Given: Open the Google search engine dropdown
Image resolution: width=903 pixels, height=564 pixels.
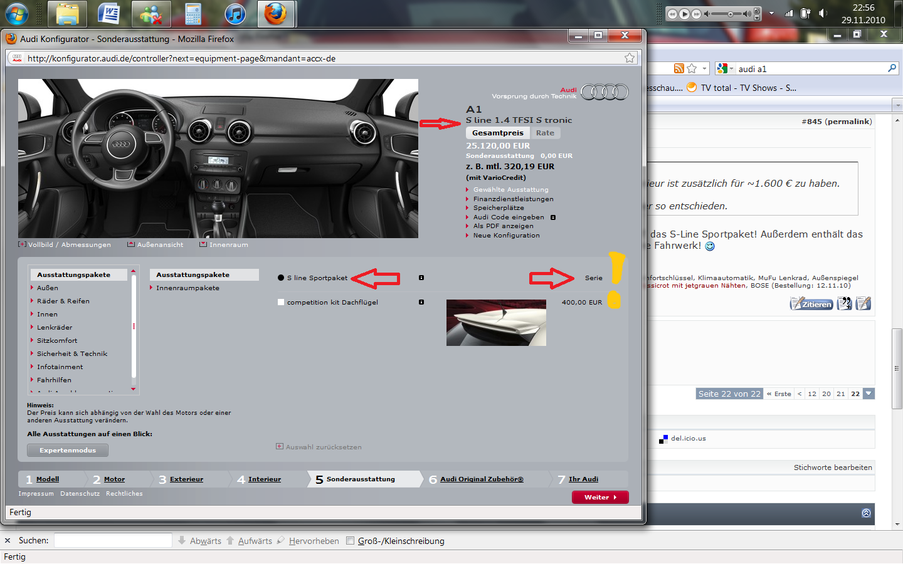Looking at the screenshot, I should (725, 68).
